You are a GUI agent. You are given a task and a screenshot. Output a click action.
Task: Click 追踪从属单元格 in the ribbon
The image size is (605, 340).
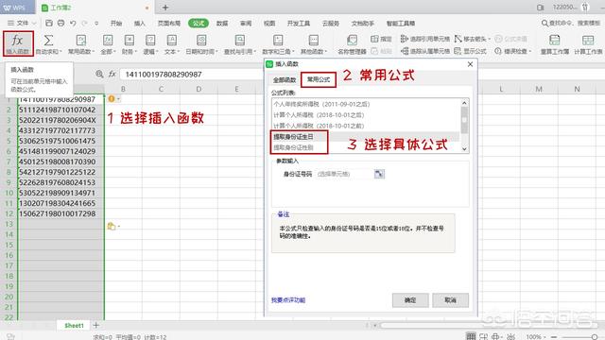425,51
